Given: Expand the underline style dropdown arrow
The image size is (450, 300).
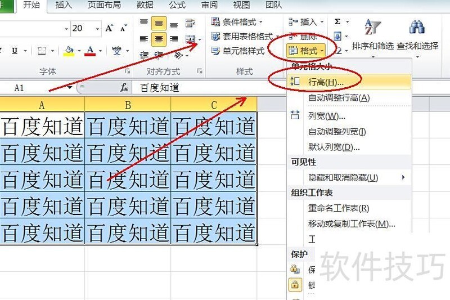Looking at the screenshot, I should [25, 51].
